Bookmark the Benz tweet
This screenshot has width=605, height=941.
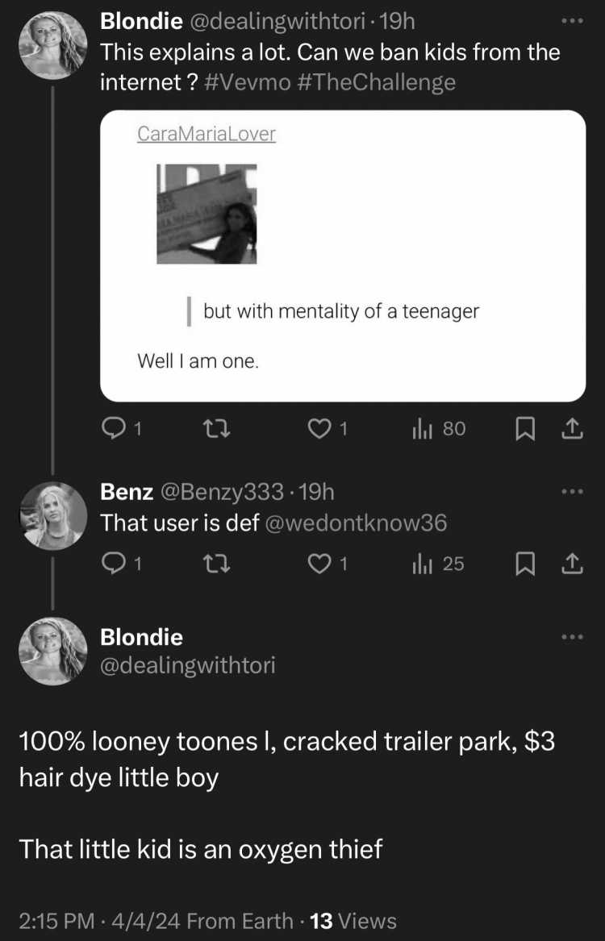click(x=525, y=564)
